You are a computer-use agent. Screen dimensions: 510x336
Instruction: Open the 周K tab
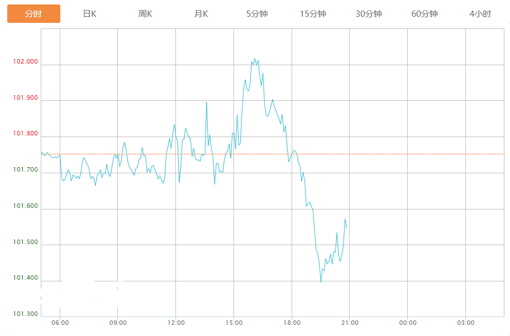pos(145,14)
